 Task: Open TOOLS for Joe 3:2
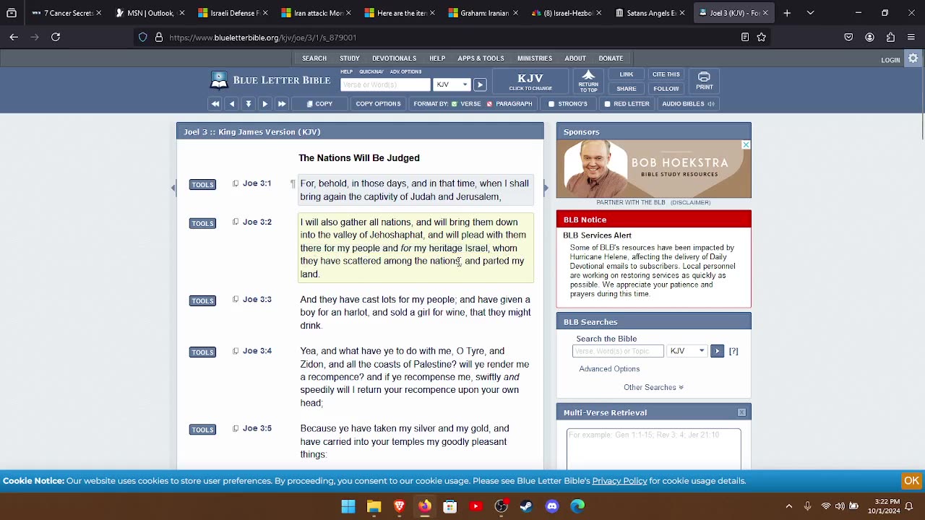point(202,223)
